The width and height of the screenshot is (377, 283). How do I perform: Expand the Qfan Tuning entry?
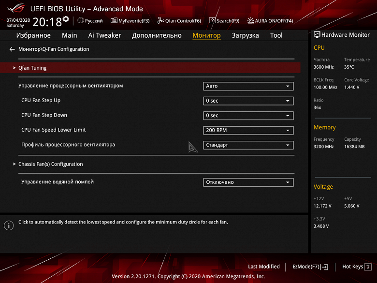(150, 68)
